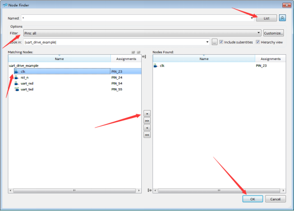Click the Name column header in Matching Nodes

(59, 59)
